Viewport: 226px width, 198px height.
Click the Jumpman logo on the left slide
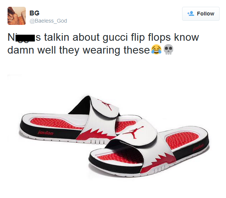click(x=106, y=104)
